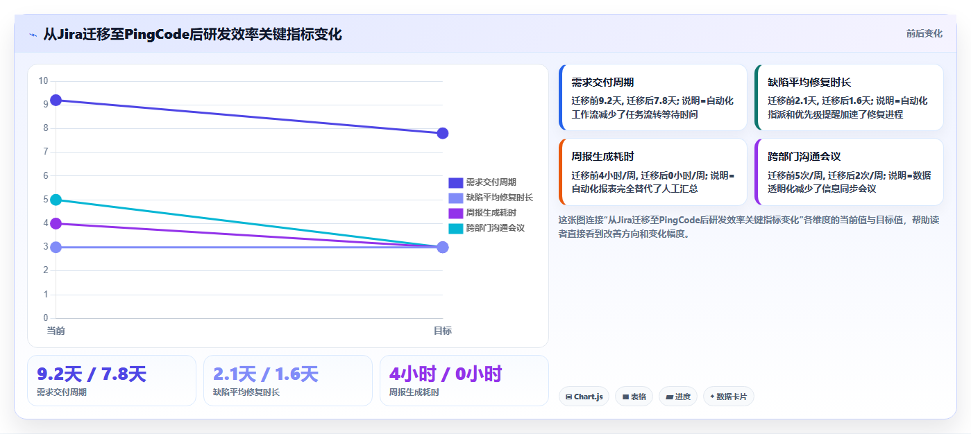This screenshot has height=434, width=971.
Task: Click the 2.1天 / 1.6天 stat card
Action: pyautogui.click(x=288, y=381)
